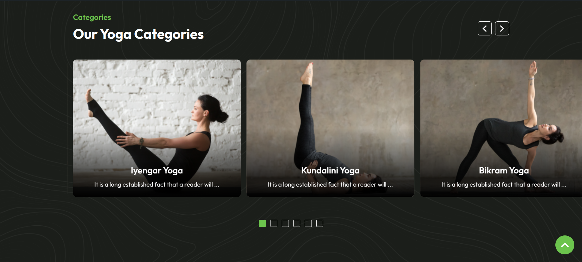
Task: Jump to the fifth carousel pagination dot
Action: pos(308,224)
